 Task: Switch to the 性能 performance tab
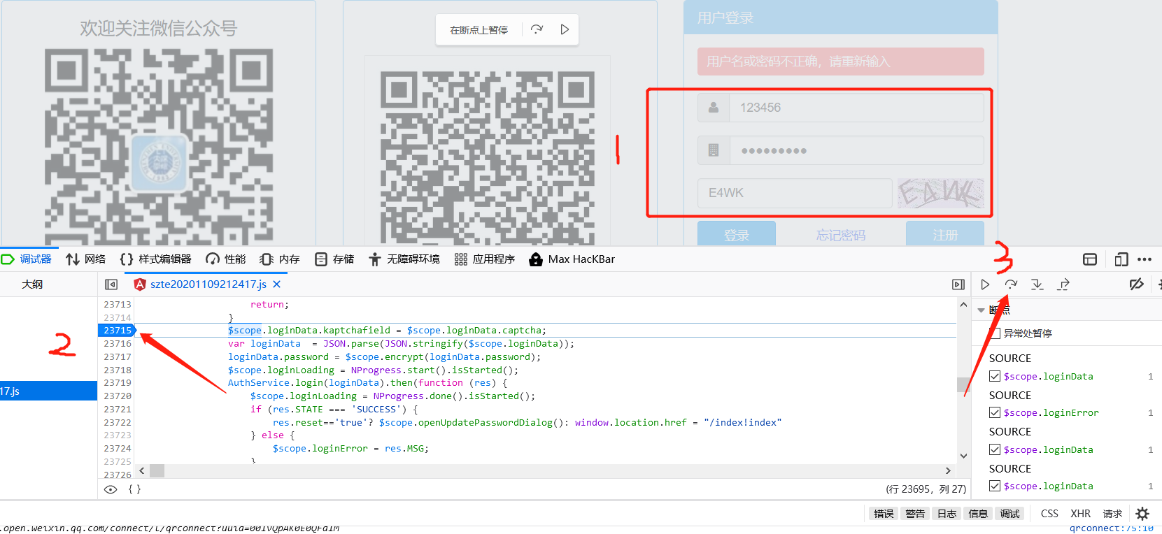225,259
